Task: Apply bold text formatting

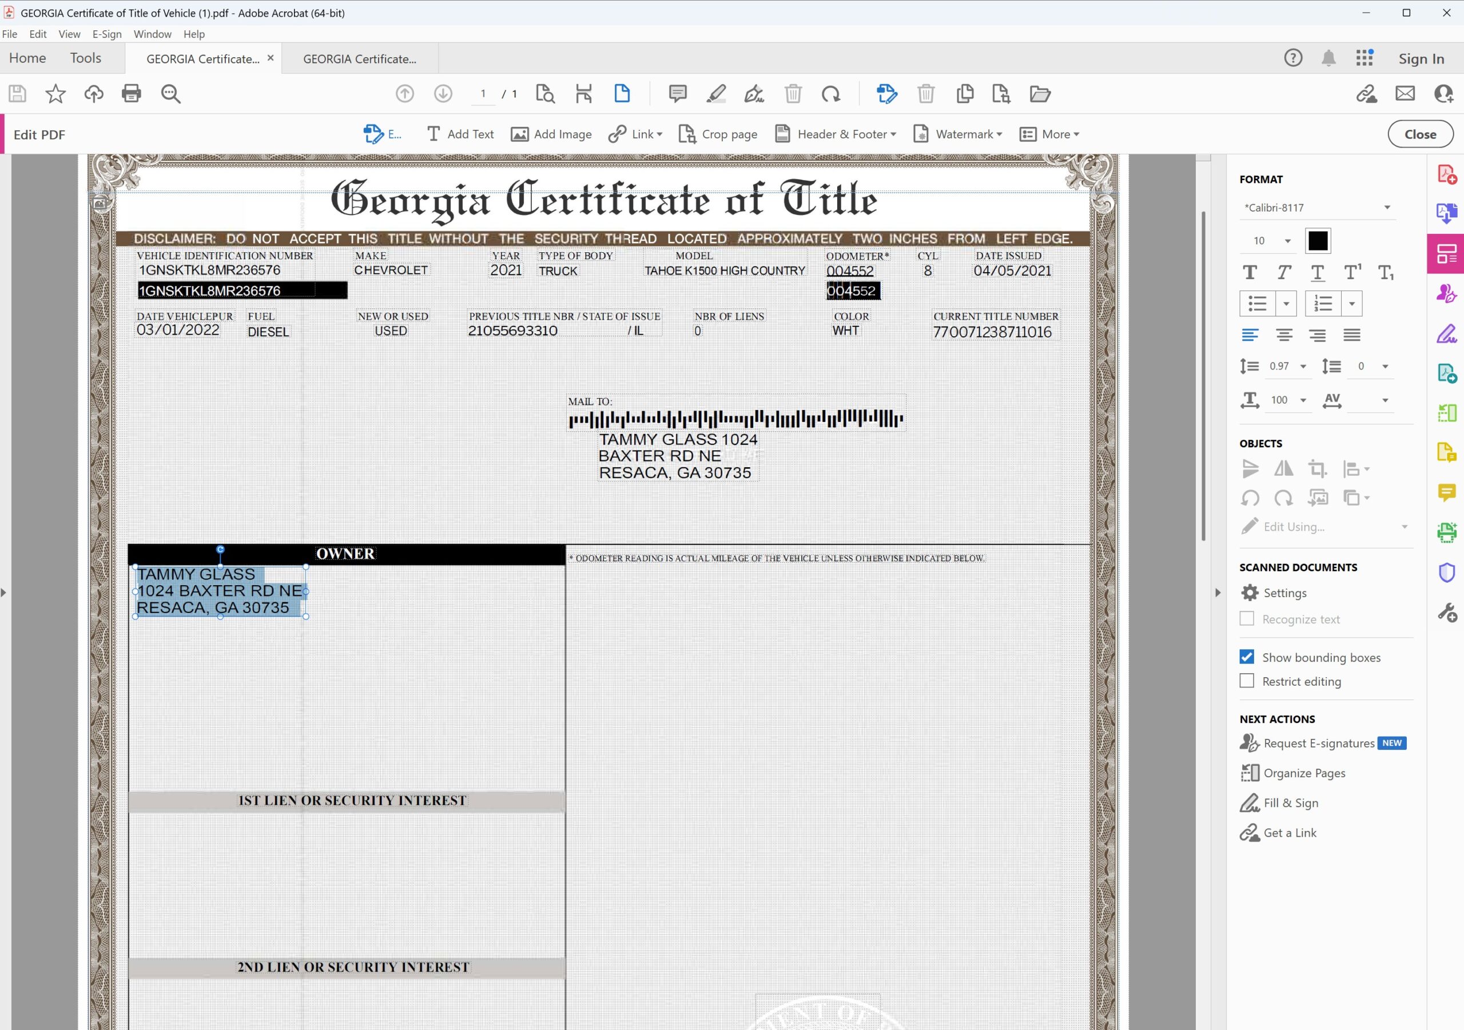Action: [x=1250, y=273]
